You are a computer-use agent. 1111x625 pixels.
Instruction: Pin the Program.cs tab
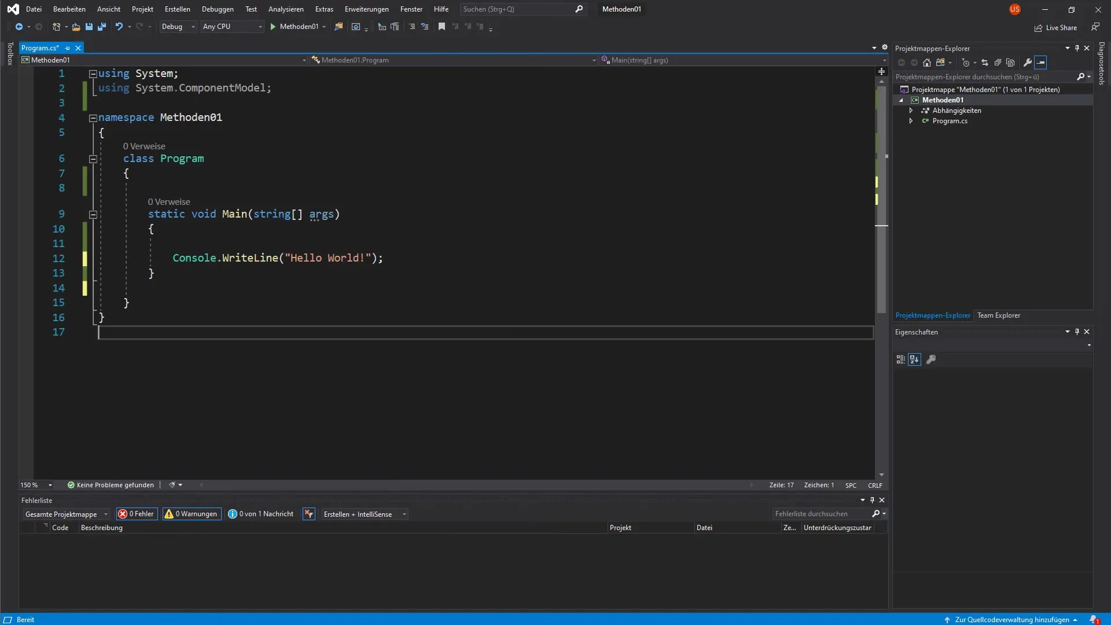click(x=68, y=48)
